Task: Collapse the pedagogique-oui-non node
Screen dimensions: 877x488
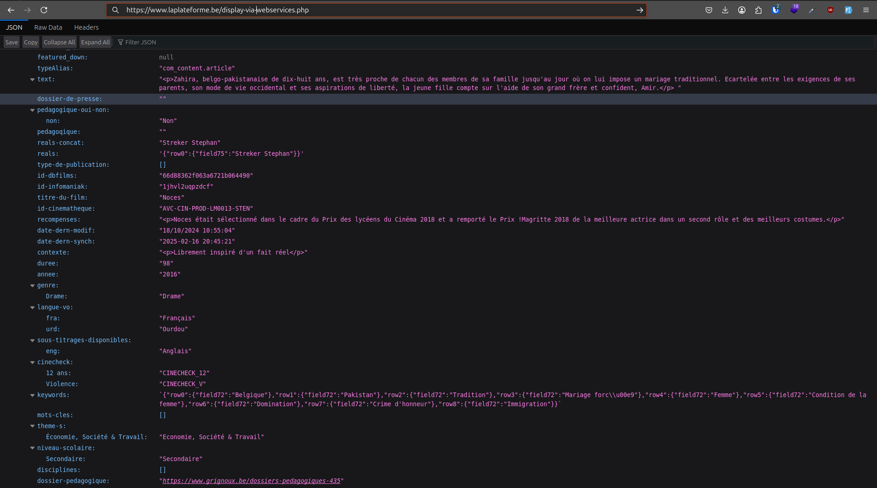Action: coord(32,110)
